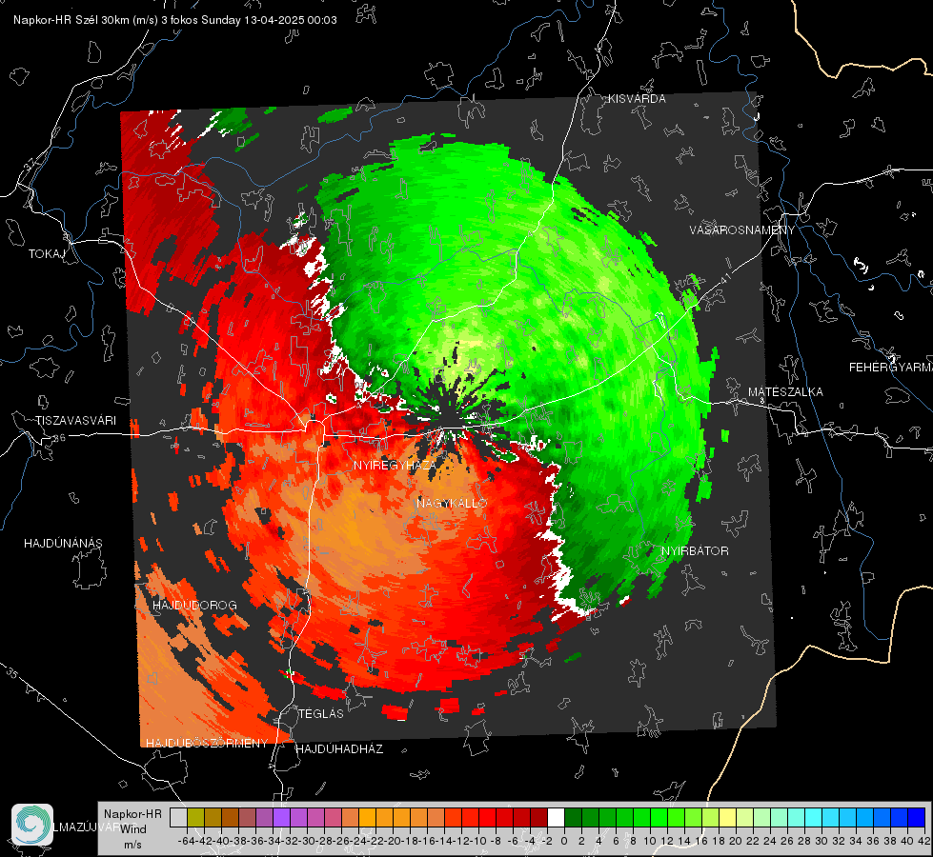Click the legend value label 0
The image size is (933, 857).
pyautogui.click(x=564, y=841)
